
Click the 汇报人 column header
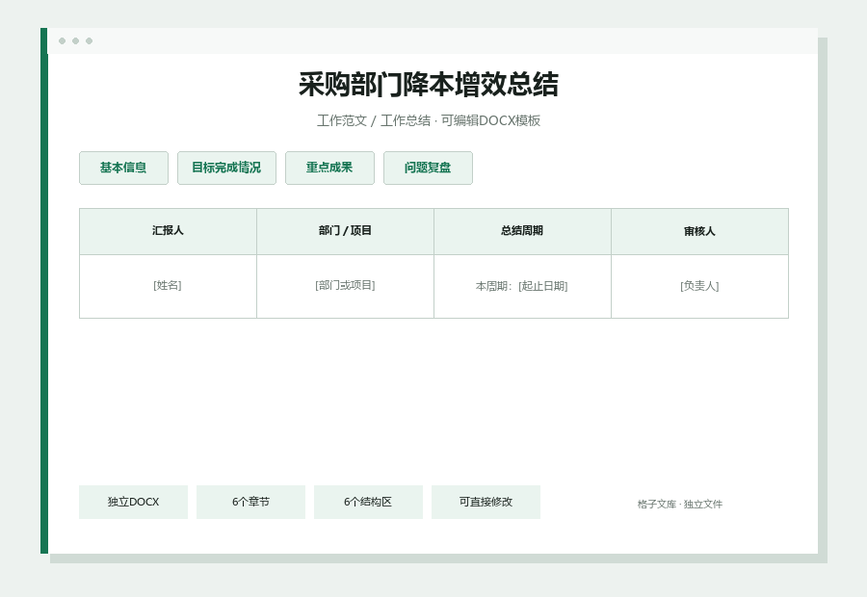[168, 231]
